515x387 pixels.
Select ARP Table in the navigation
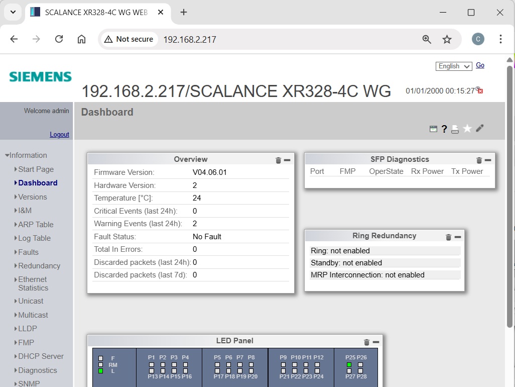click(x=36, y=225)
